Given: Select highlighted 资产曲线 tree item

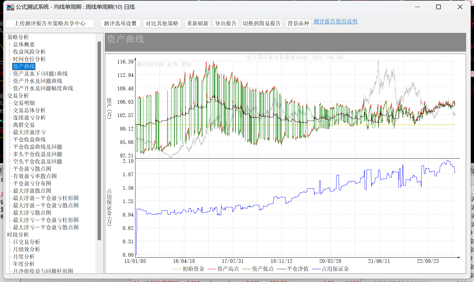Looking at the screenshot, I should tap(24, 66).
